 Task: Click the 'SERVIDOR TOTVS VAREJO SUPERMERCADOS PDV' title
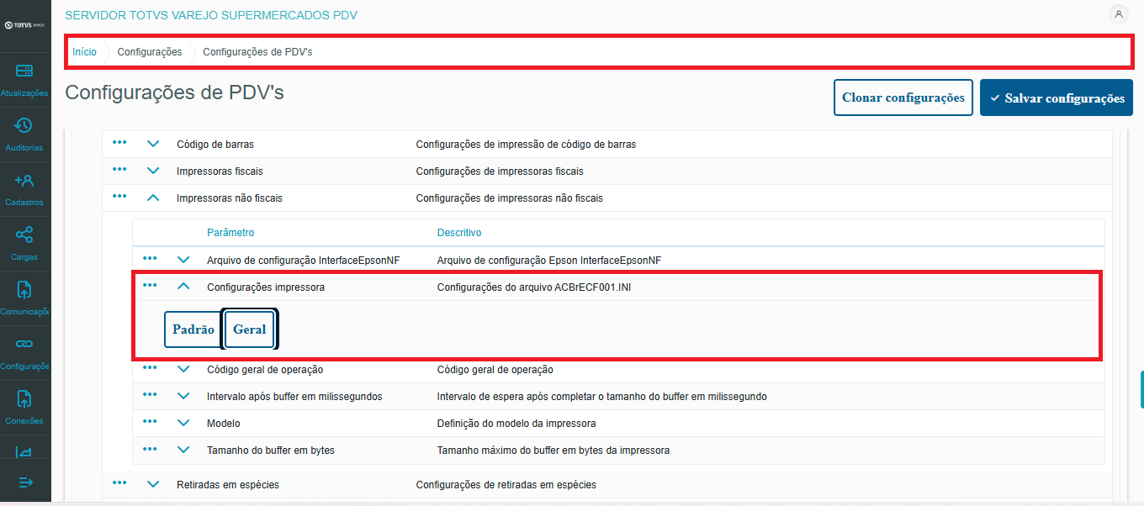pyautogui.click(x=211, y=15)
